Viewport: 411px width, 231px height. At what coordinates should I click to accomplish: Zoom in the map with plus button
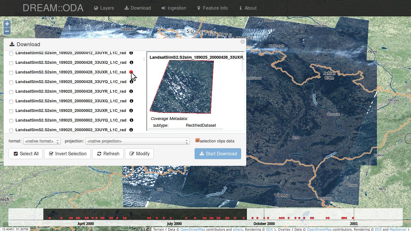point(7,24)
